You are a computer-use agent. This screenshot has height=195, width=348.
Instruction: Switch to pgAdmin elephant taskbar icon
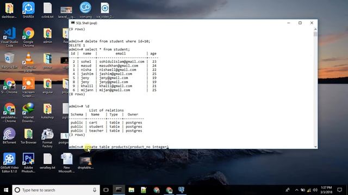(181, 190)
